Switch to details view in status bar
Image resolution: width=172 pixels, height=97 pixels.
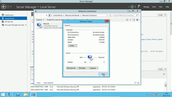tap(135, 83)
